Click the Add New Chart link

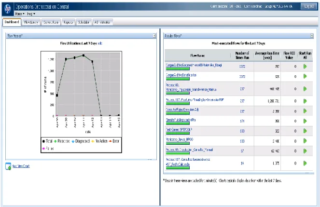[21, 166]
